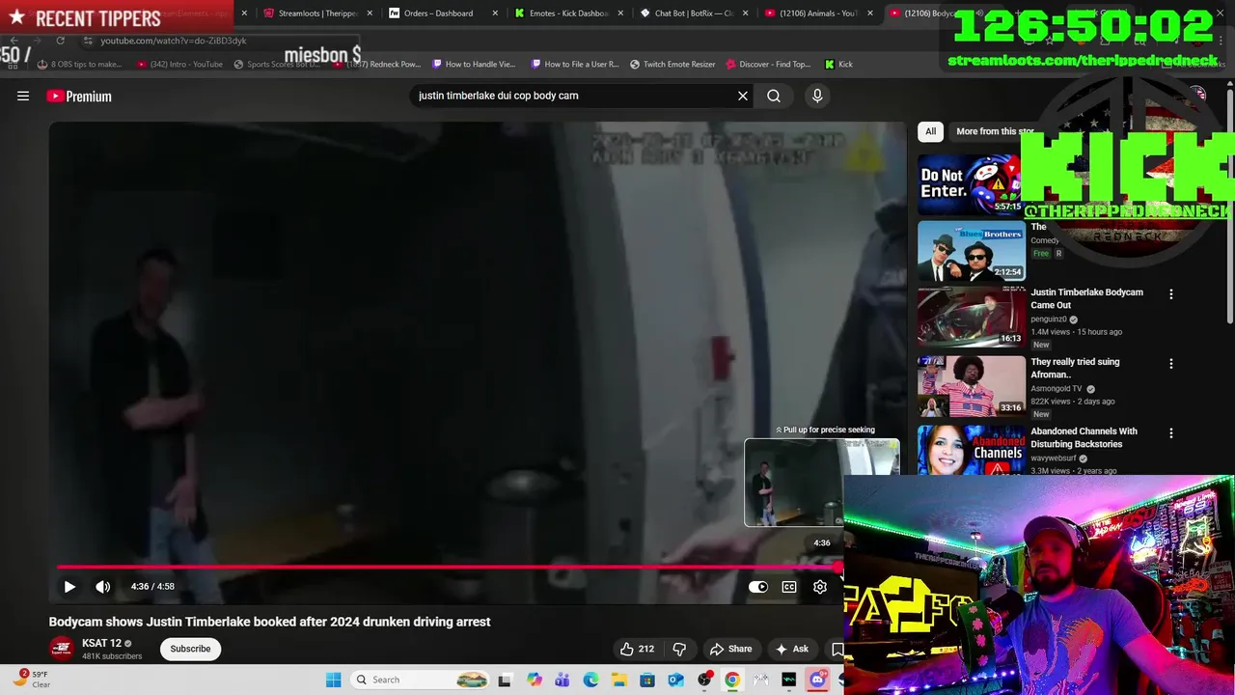Switch to the Animals YouTube tab

tap(816, 14)
